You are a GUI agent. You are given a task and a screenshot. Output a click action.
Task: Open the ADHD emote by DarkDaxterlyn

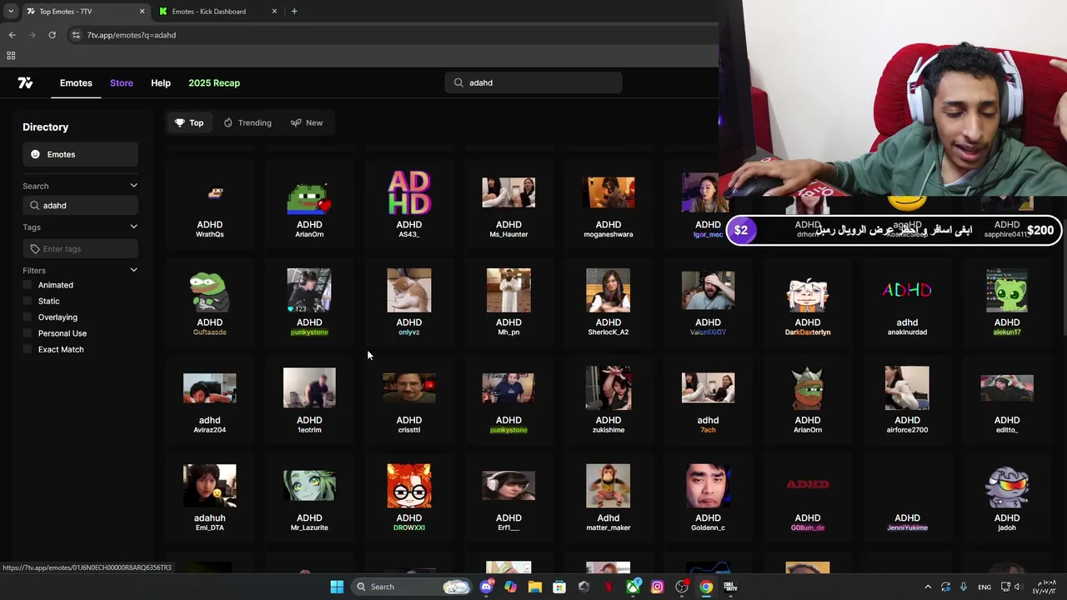(x=808, y=302)
